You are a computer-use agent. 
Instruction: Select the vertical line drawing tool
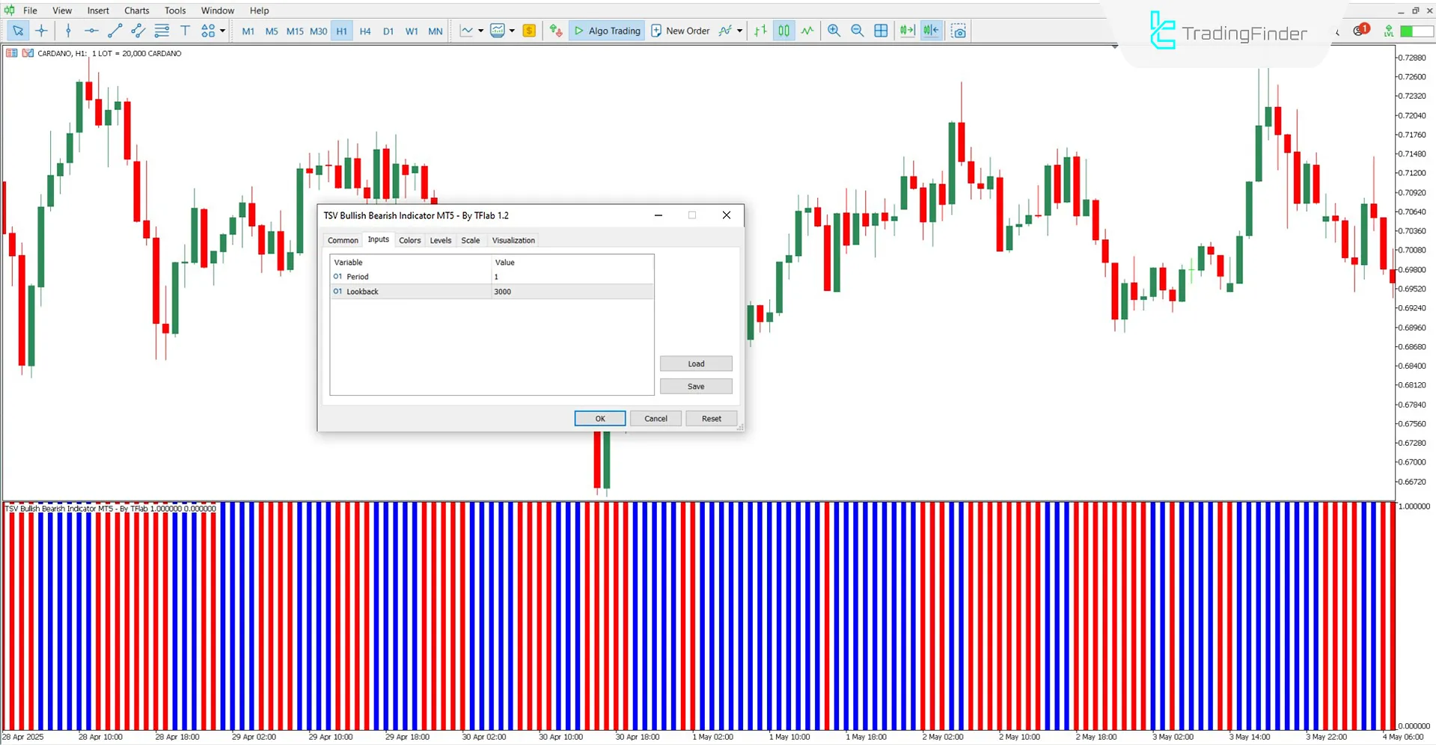[68, 31]
